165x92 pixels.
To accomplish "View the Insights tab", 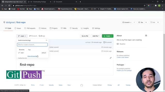I will pyautogui.click(x=85, y=28).
